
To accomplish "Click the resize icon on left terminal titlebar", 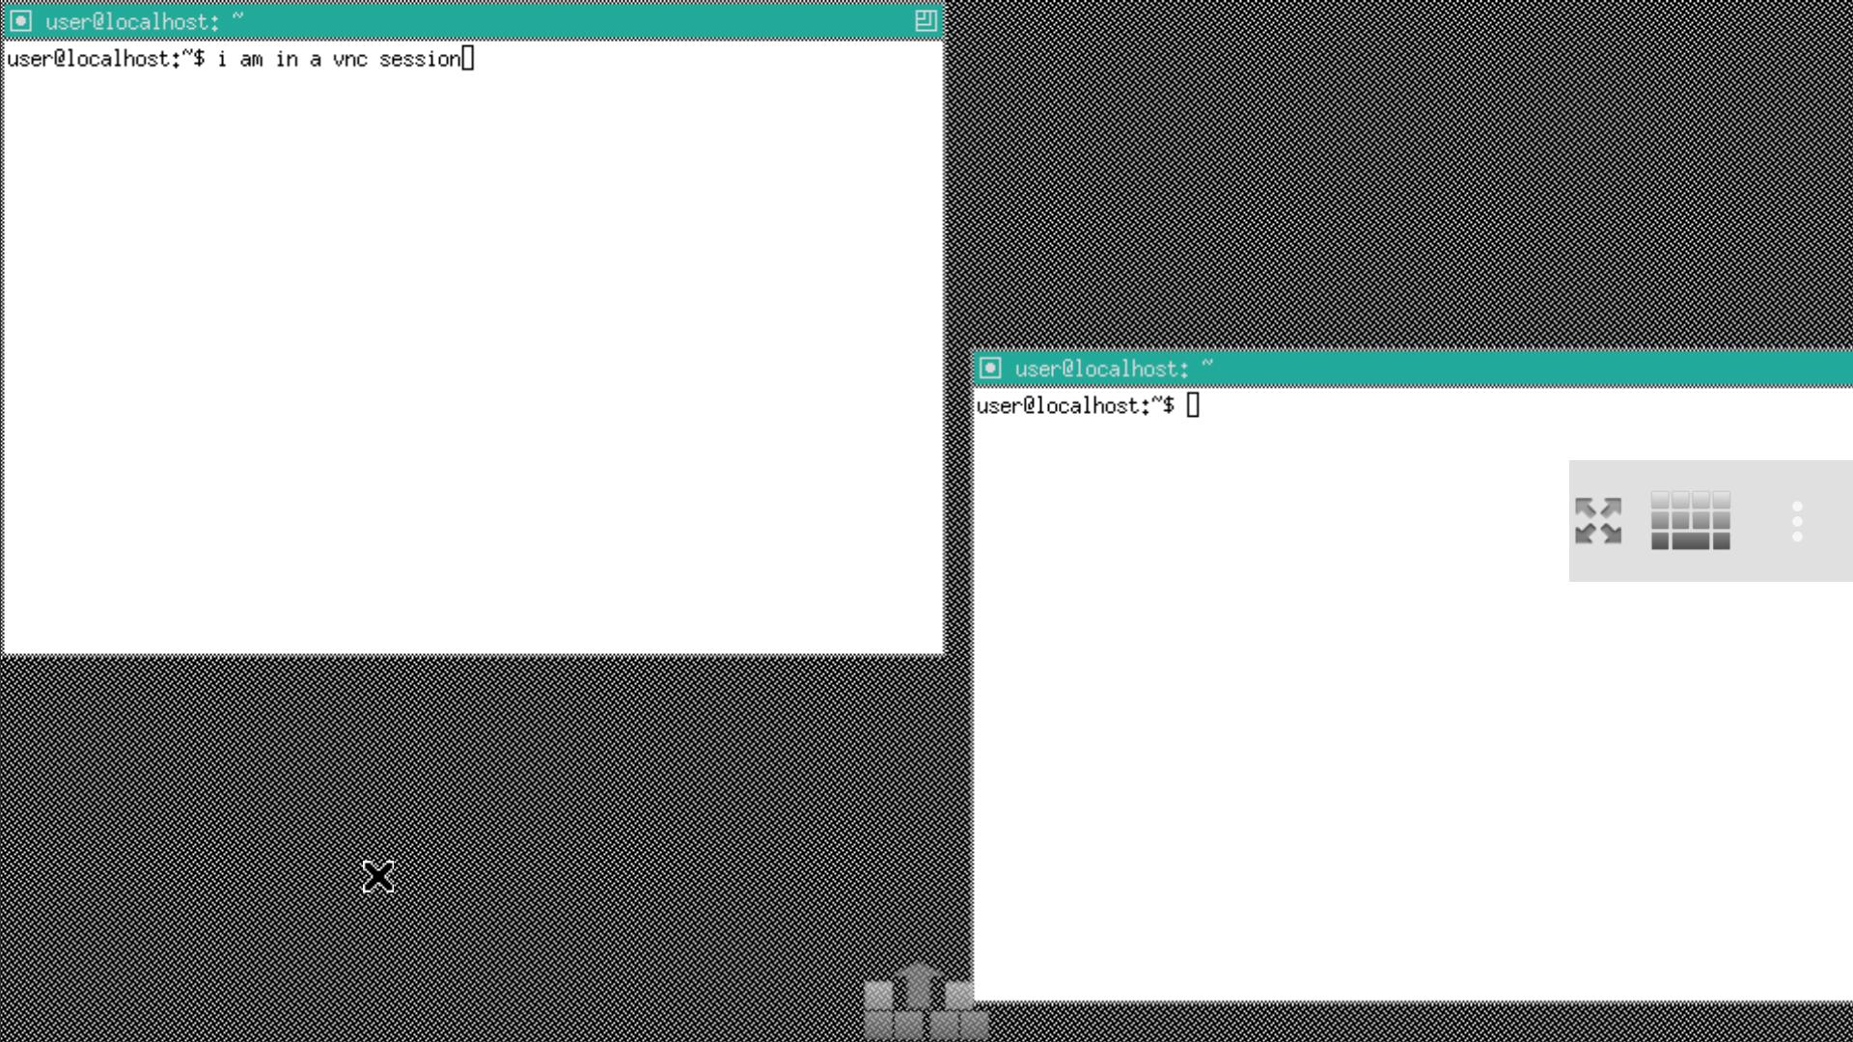I will pyautogui.click(x=925, y=20).
